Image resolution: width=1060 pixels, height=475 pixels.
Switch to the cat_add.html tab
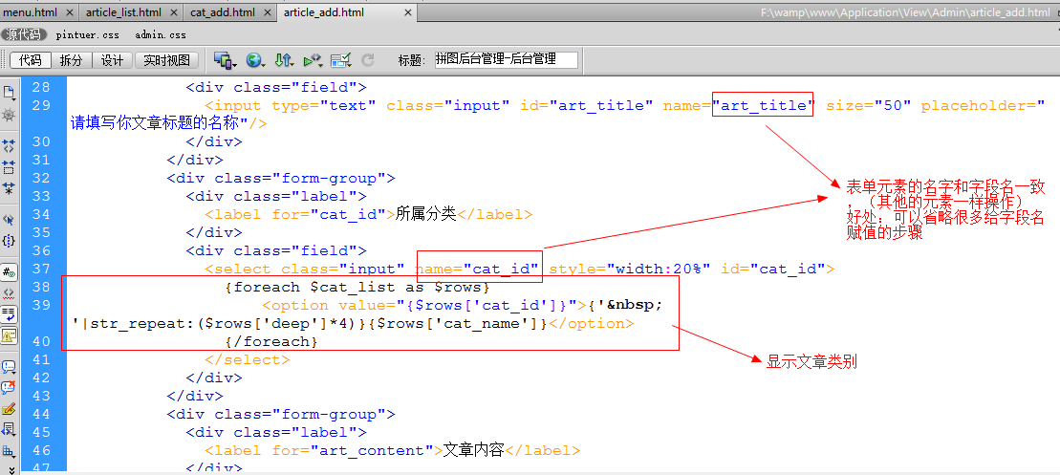click(x=222, y=12)
